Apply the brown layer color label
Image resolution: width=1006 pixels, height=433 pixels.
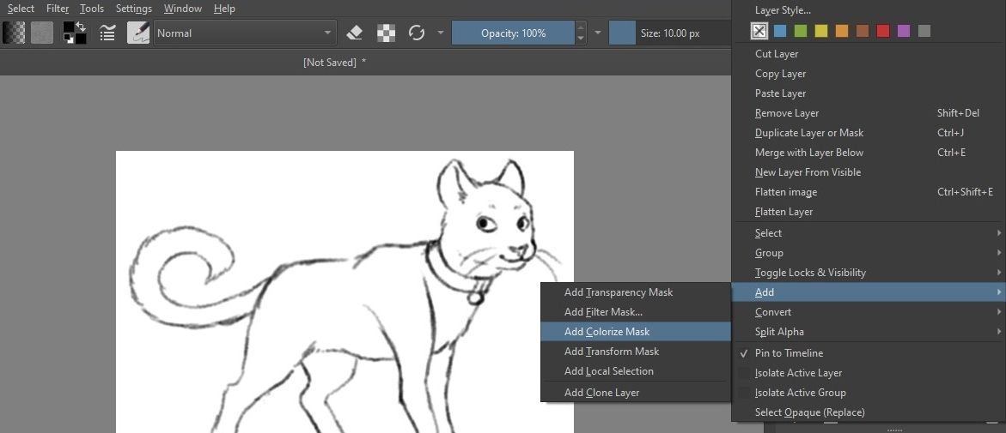[x=863, y=31]
